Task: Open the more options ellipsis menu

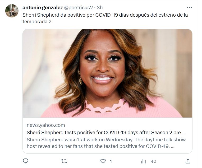Action: 189,8
